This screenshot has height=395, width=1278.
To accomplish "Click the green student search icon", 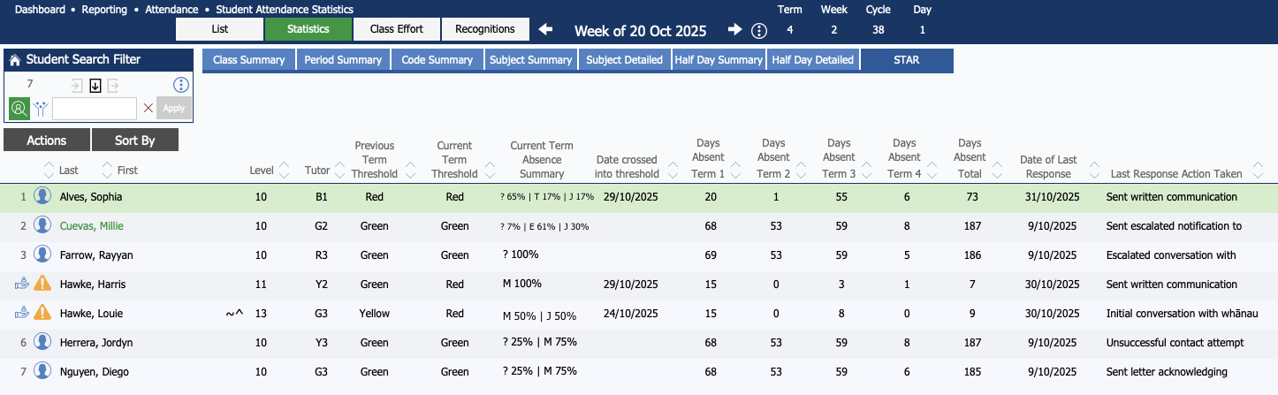I will pyautogui.click(x=19, y=109).
